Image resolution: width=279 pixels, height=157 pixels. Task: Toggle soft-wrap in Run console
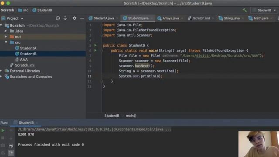11,145
